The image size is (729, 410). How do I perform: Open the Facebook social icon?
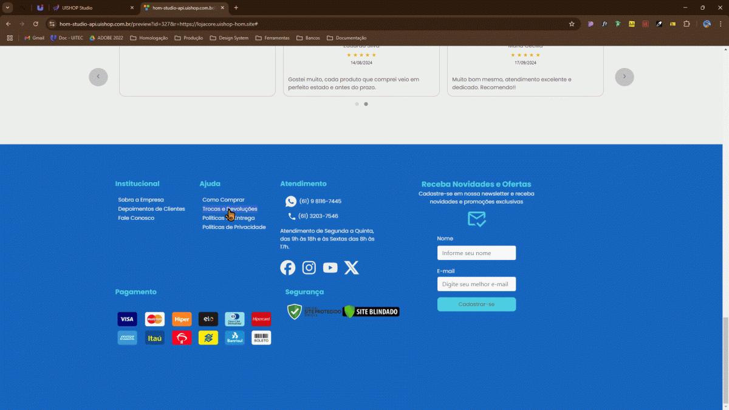coord(287,268)
